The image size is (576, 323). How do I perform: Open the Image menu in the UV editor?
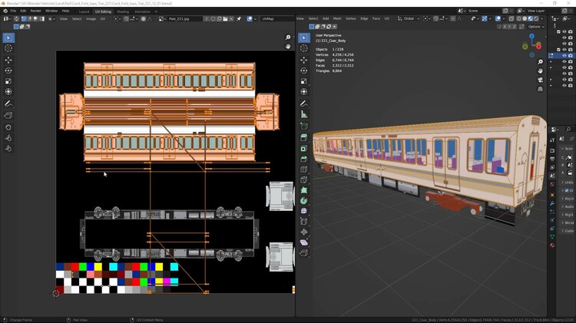[x=91, y=18]
